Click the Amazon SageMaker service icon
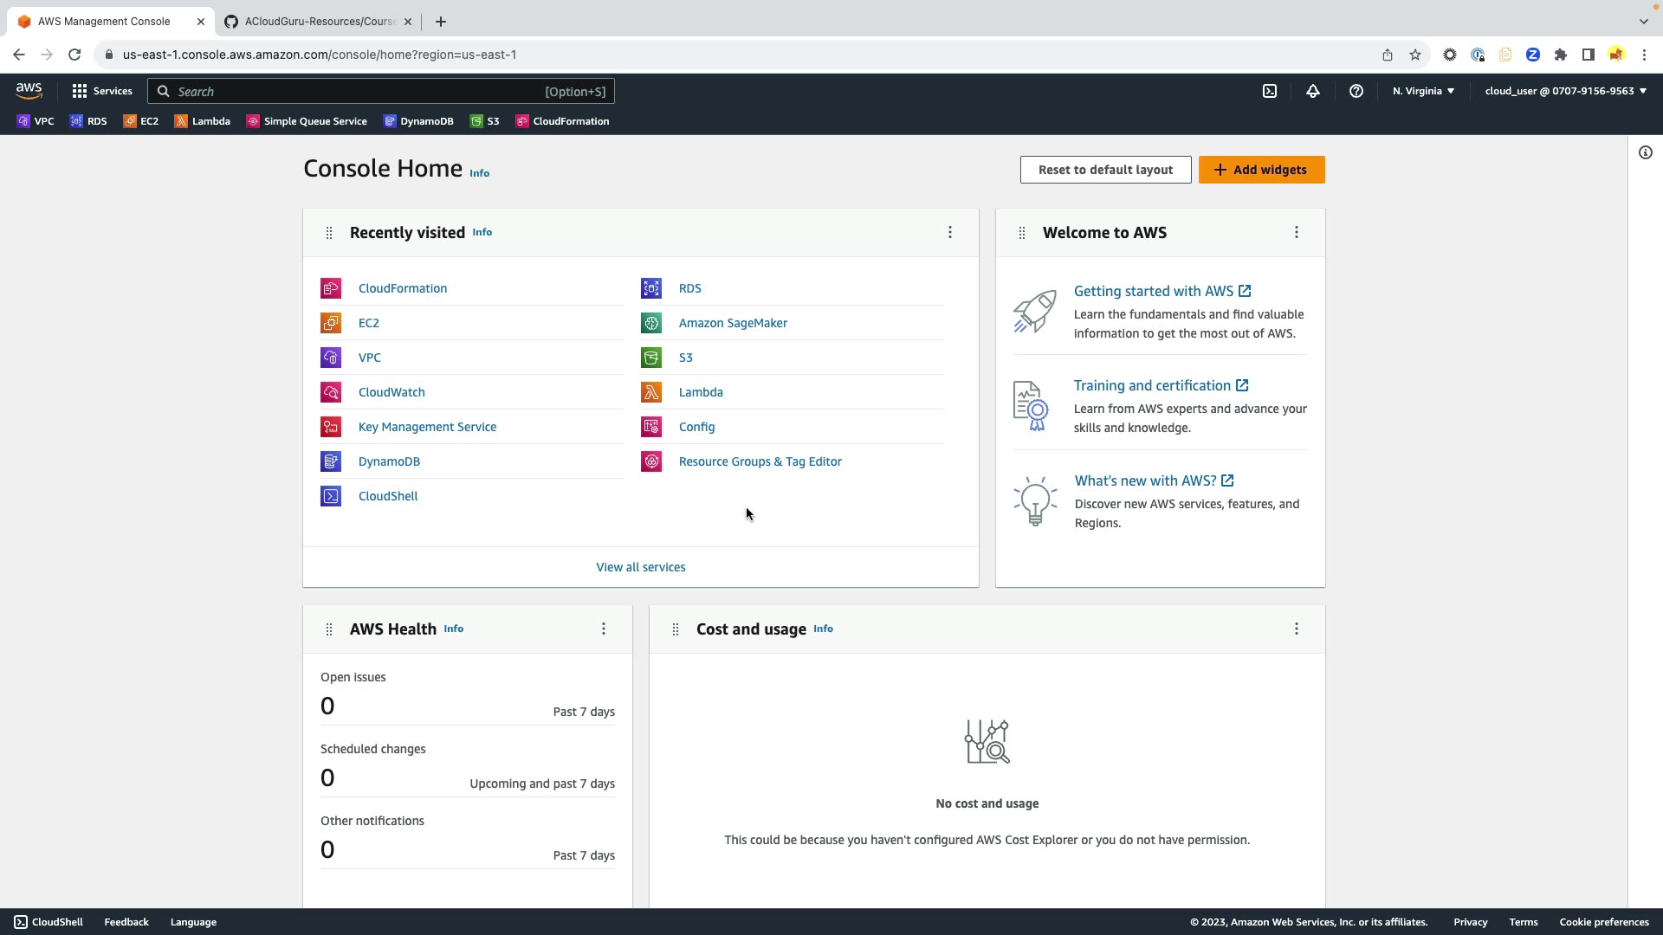Viewport: 1663px width, 935px height. point(651,323)
